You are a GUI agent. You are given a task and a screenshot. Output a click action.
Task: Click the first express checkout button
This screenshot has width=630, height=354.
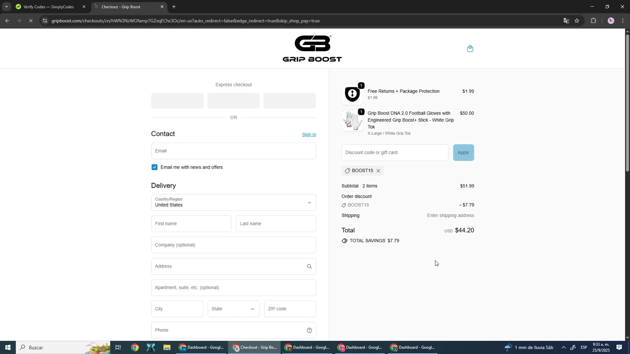click(177, 101)
